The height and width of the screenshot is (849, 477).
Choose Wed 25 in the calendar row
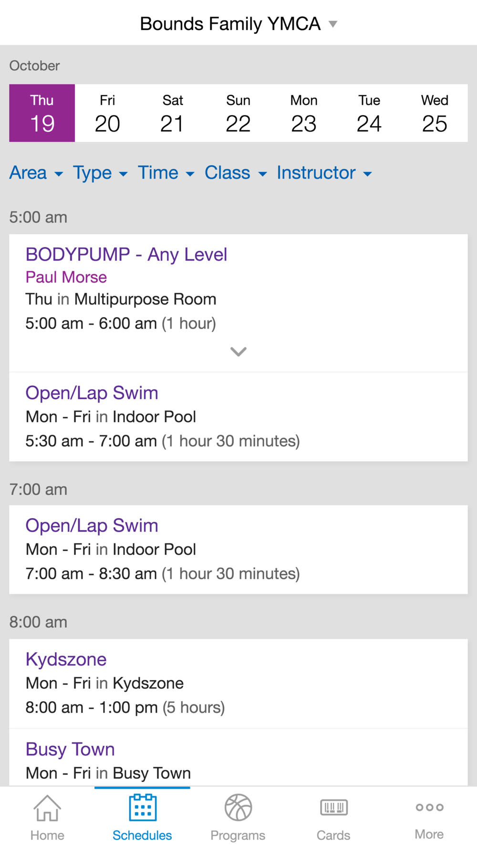(435, 113)
